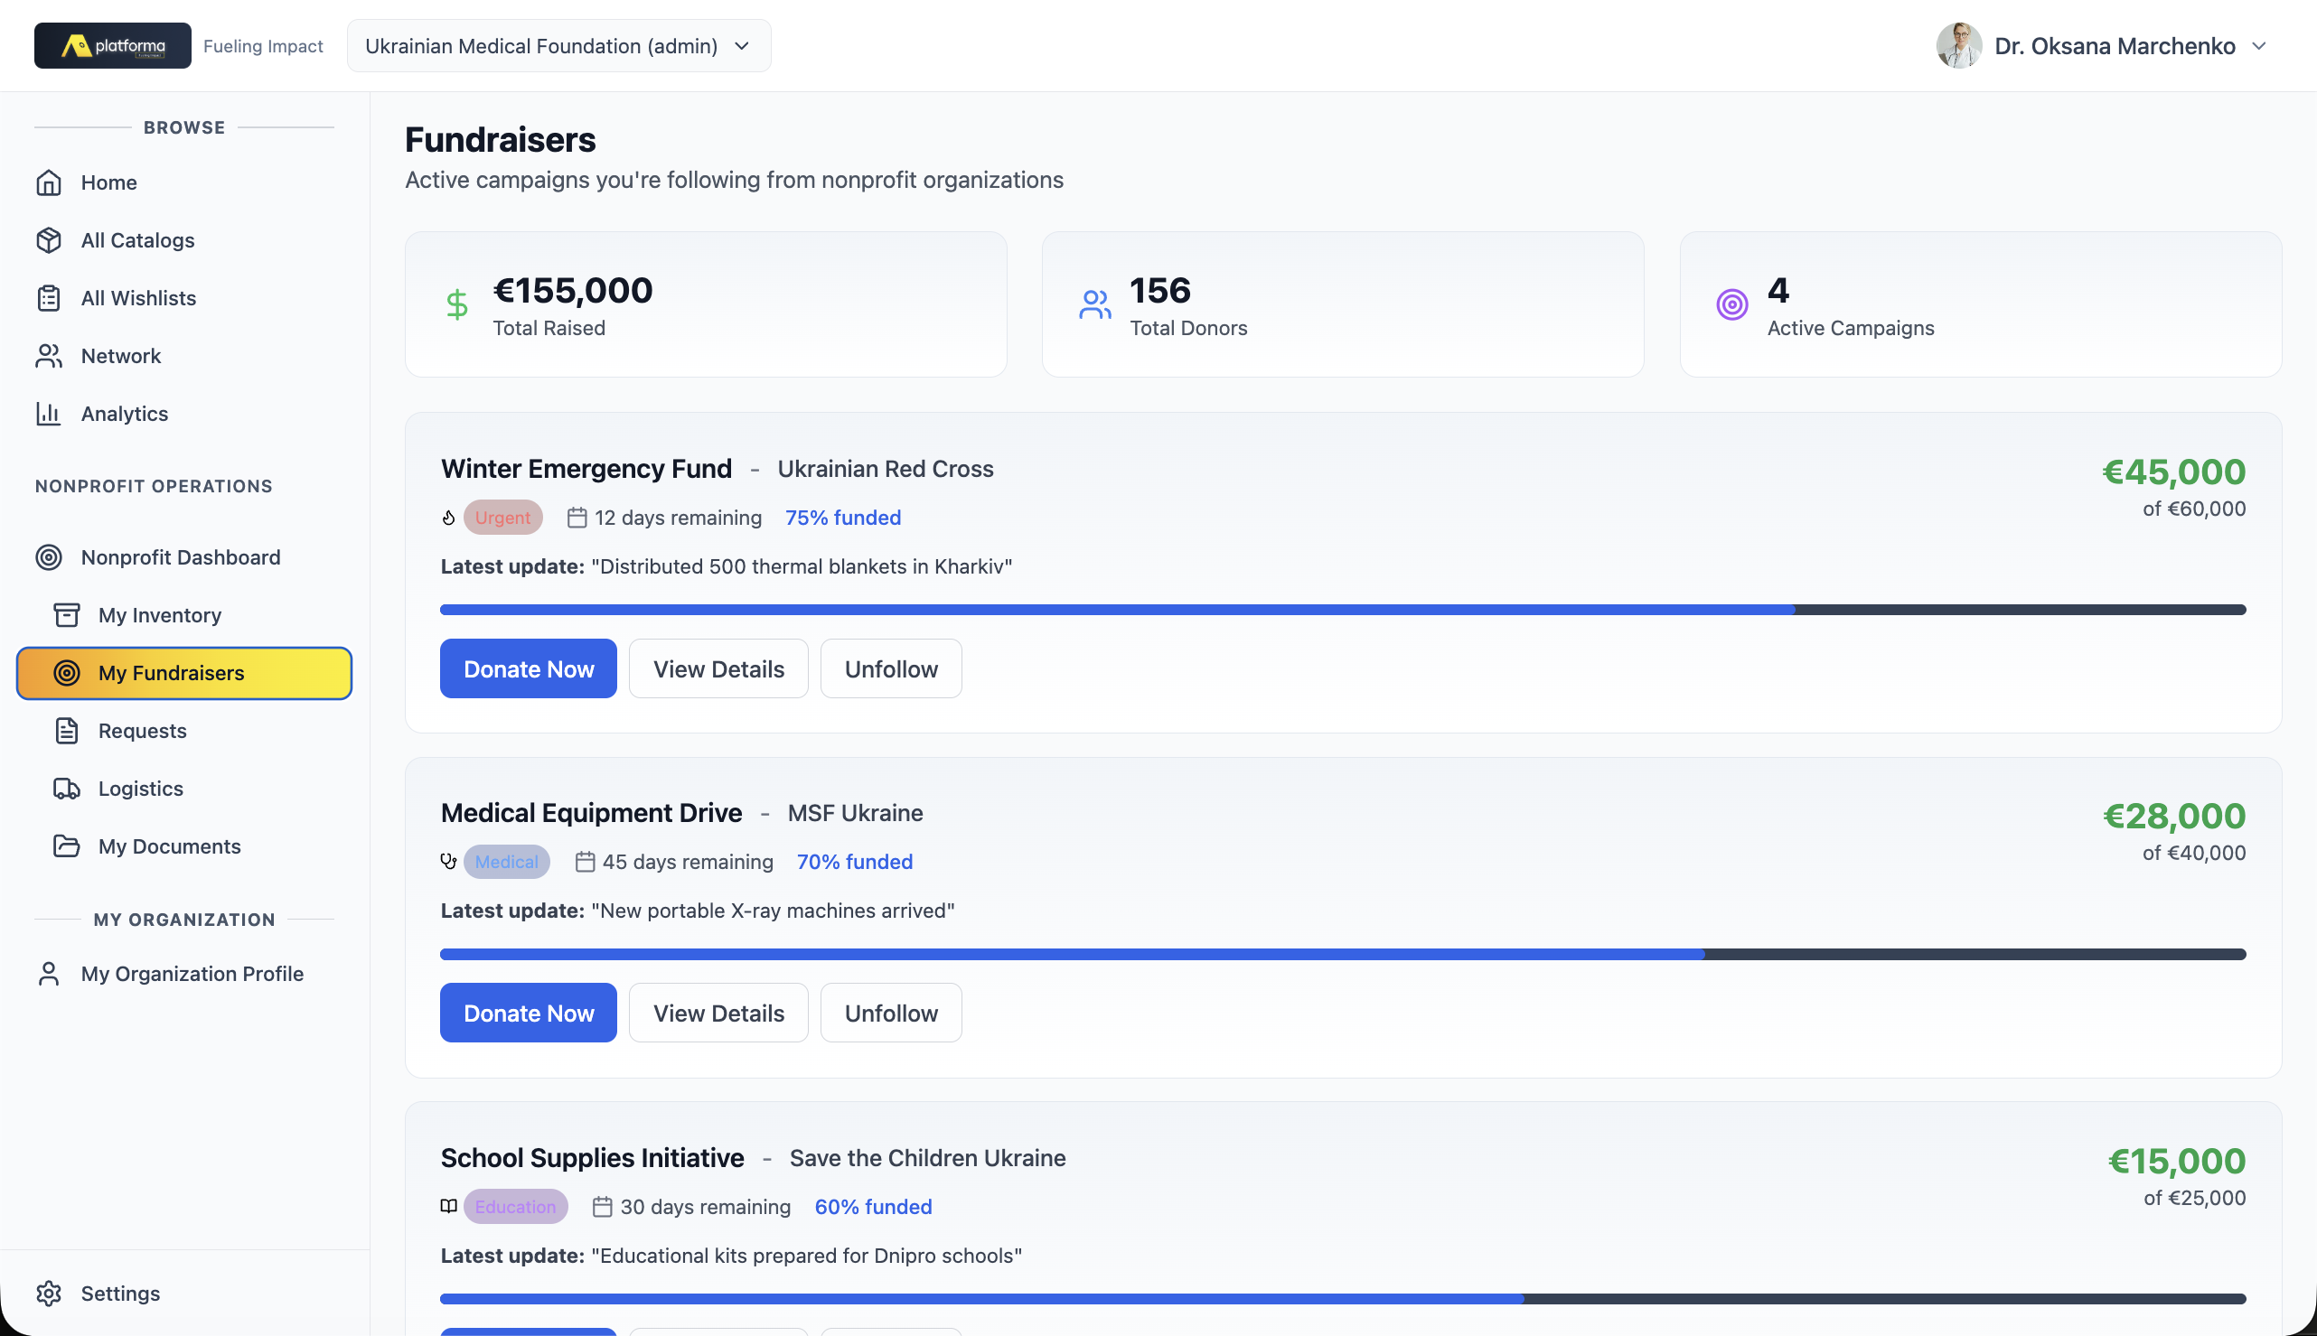Click the Total Raised €155,000 stat card
This screenshot has height=1336, width=2317.
[x=705, y=304]
